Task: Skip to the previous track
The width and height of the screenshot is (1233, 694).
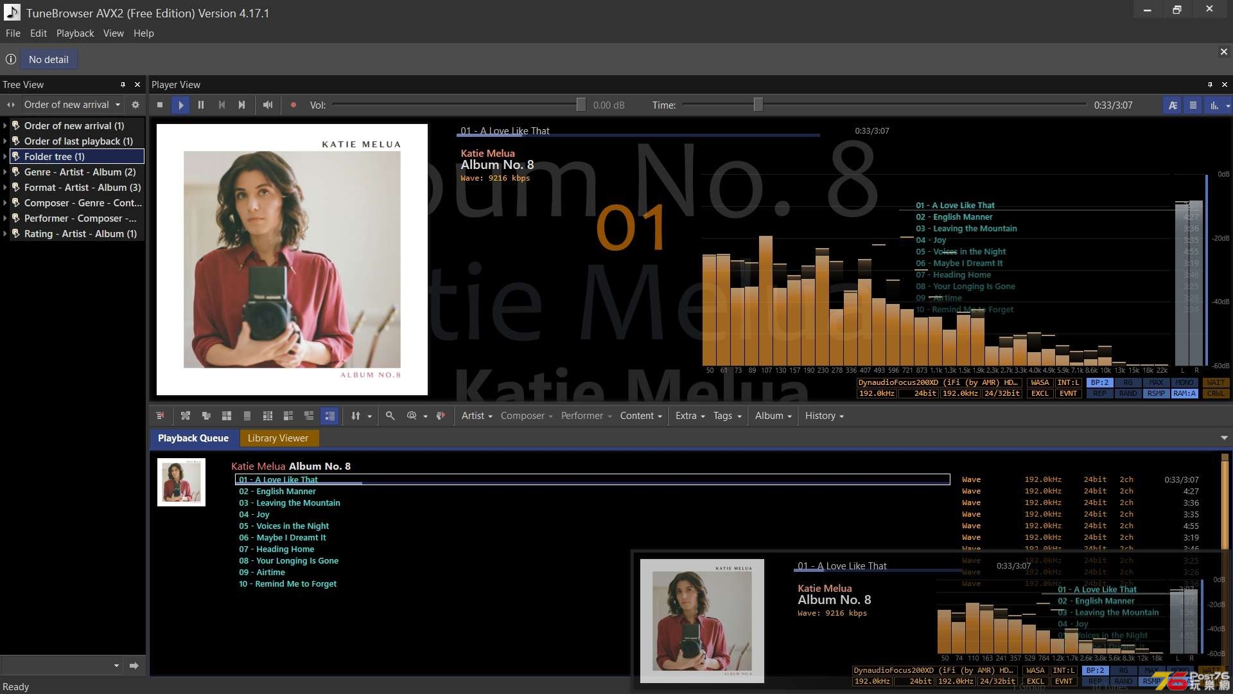Action: click(x=222, y=105)
